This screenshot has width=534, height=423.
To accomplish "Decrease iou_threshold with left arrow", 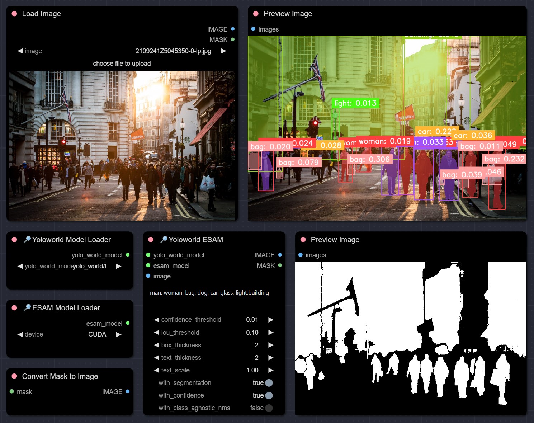I will (x=157, y=333).
